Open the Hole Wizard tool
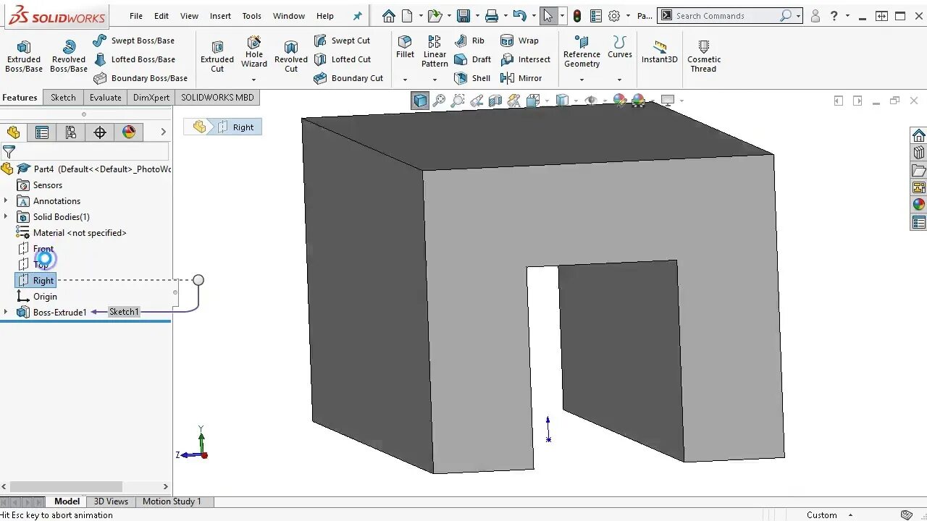Viewport: 927px width, 521px height. (254, 52)
